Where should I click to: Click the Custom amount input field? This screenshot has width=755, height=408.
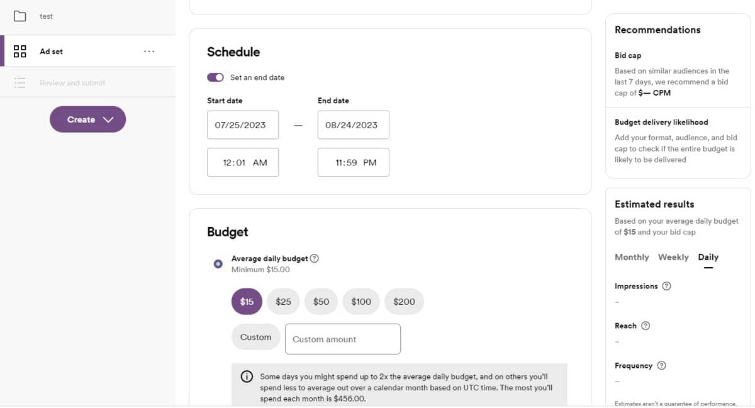pyautogui.click(x=343, y=339)
